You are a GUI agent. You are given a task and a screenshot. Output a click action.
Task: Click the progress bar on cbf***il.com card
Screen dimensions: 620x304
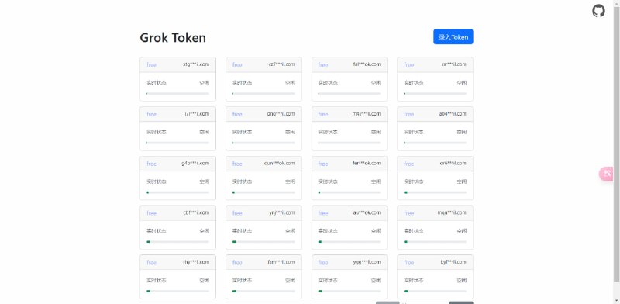[178, 242]
